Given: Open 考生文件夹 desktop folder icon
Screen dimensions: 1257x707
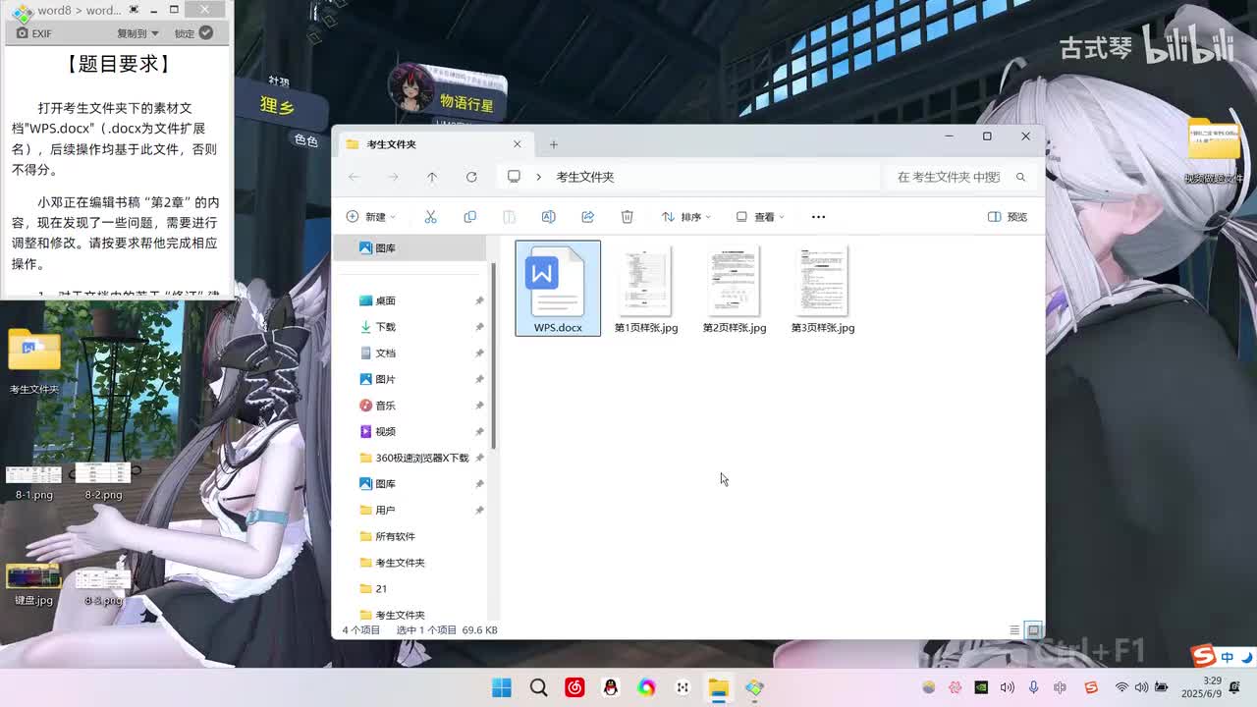Looking at the screenshot, I should click(x=34, y=360).
